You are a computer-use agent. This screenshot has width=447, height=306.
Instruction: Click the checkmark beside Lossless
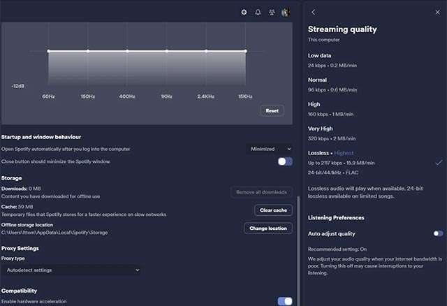[x=439, y=162]
